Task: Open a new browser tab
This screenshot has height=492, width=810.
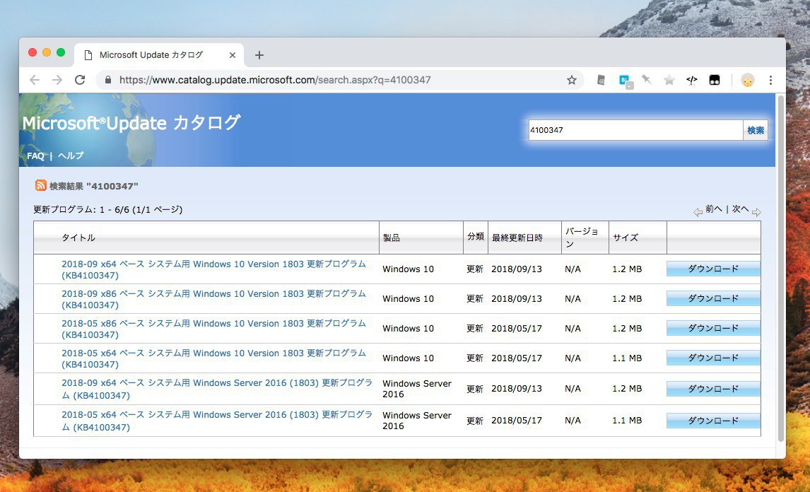Action: [259, 55]
